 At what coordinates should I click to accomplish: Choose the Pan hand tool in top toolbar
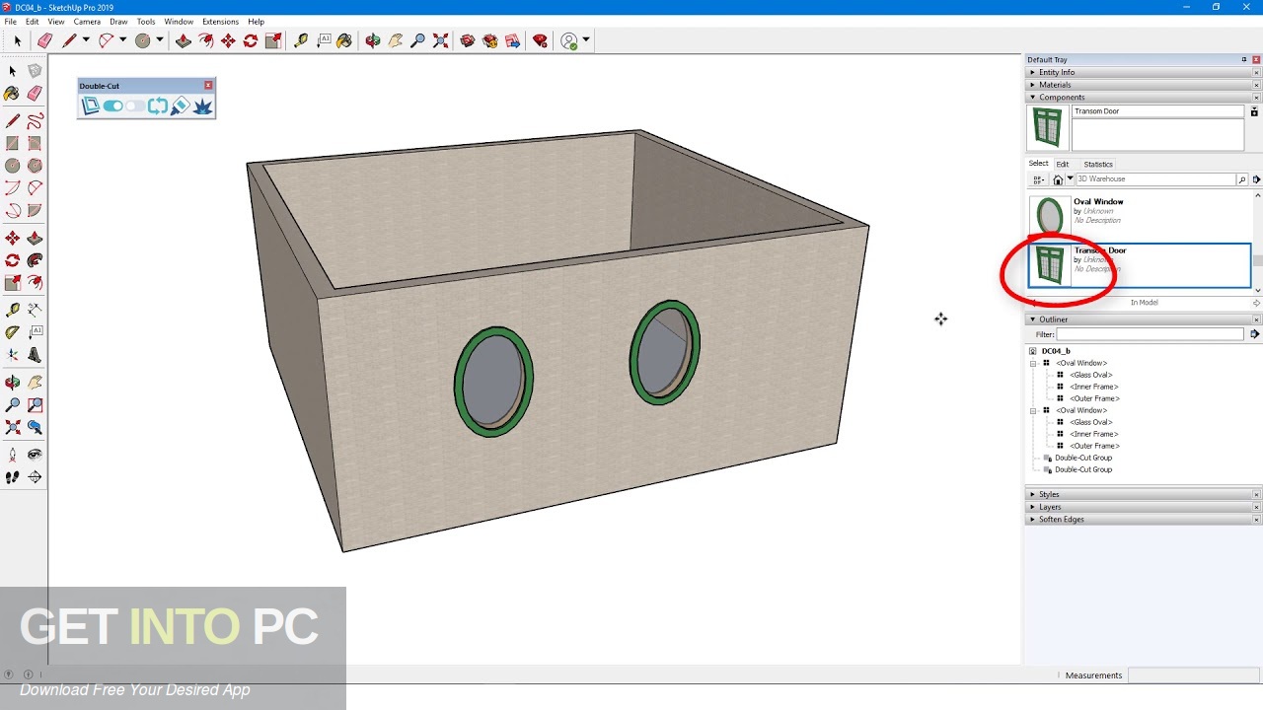coord(395,40)
